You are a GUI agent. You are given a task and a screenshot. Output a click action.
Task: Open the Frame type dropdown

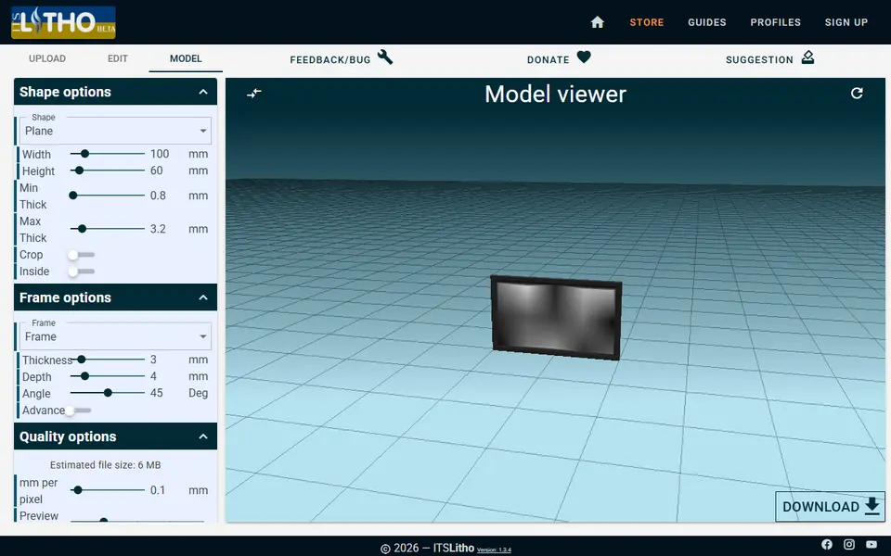pos(115,337)
